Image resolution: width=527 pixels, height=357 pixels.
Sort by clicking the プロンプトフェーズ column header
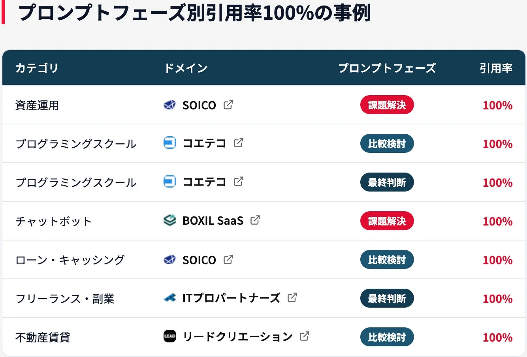tap(388, 68)
